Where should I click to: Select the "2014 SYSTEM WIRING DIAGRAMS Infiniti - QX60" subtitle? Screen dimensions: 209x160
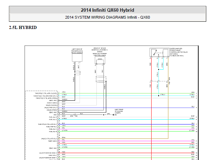pos(107,17)
